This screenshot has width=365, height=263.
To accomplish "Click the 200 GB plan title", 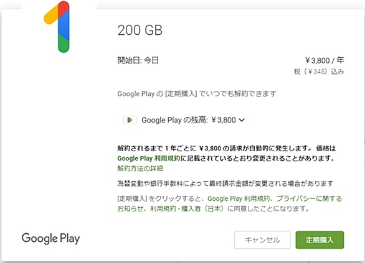I will pyautogui.click(x=140, y=30).
